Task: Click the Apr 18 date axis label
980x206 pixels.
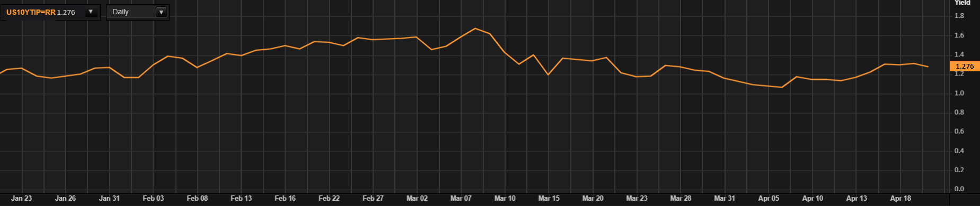Action: [900, 199]
